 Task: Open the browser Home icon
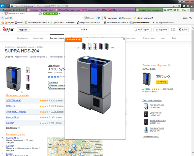[x=184, y=6]
